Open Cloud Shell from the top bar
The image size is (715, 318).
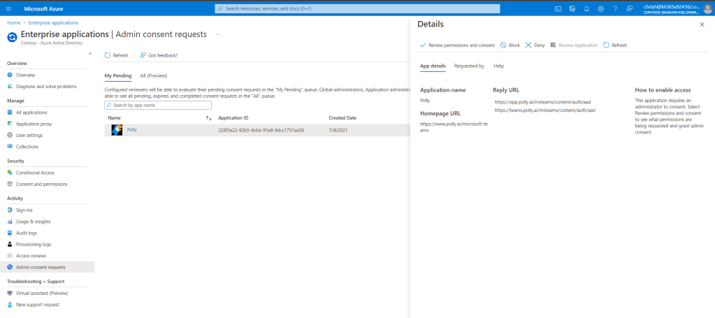coord(558,8)
